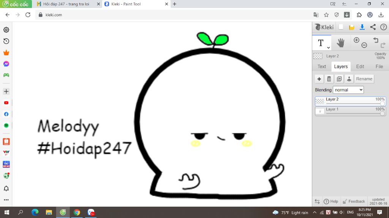The image size is (389, 218).
Task: Undo the last action
Action: point(376,40)
